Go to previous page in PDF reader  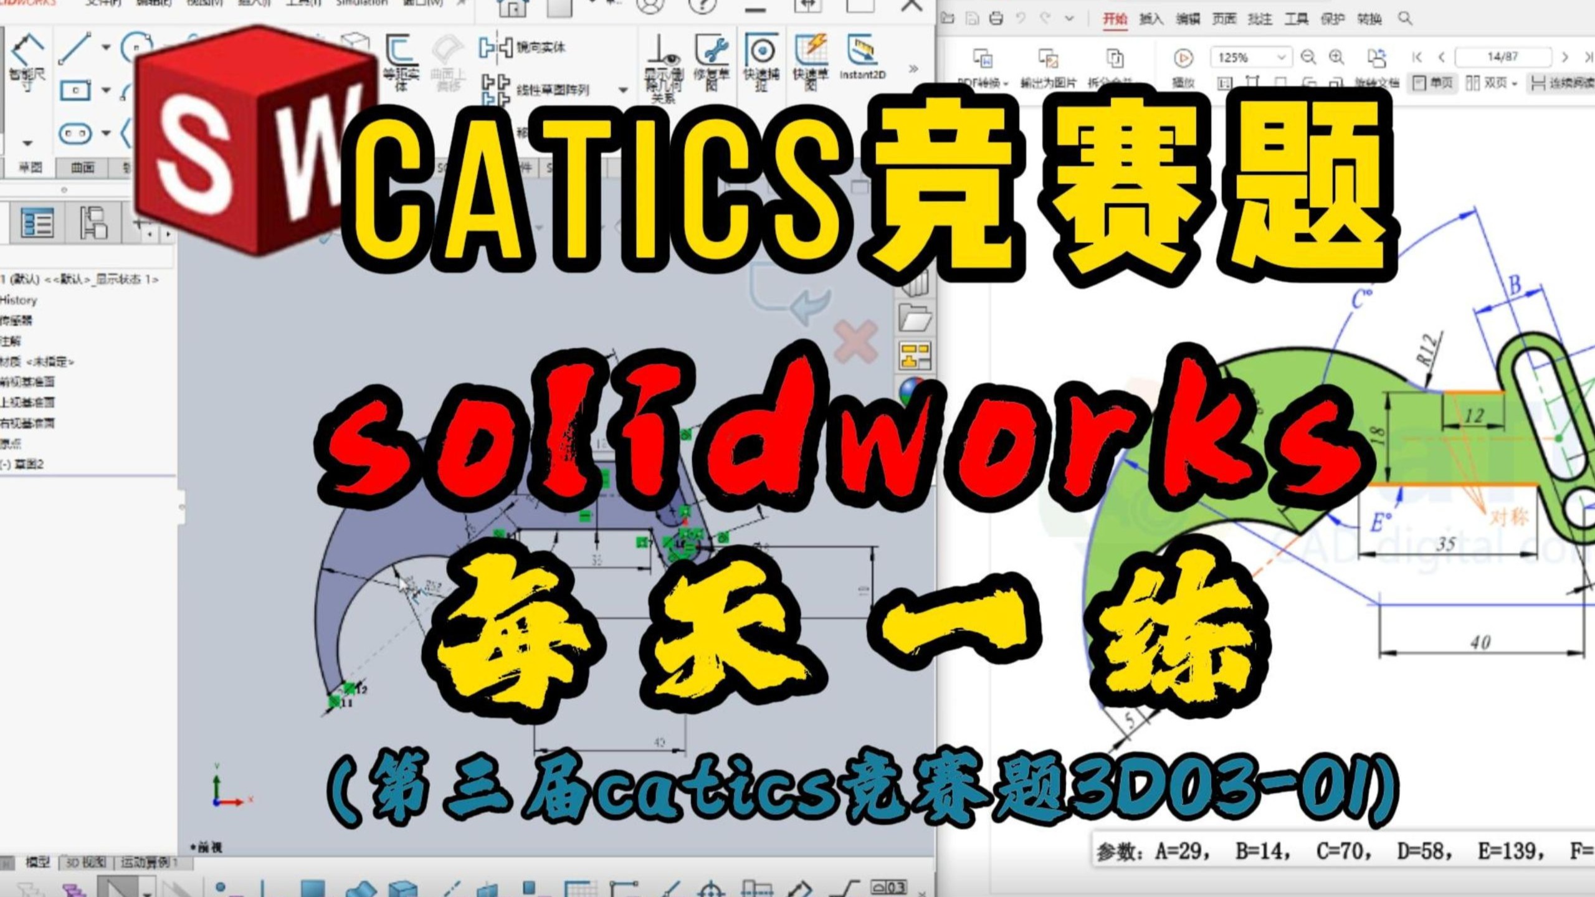click(1441, 57)
